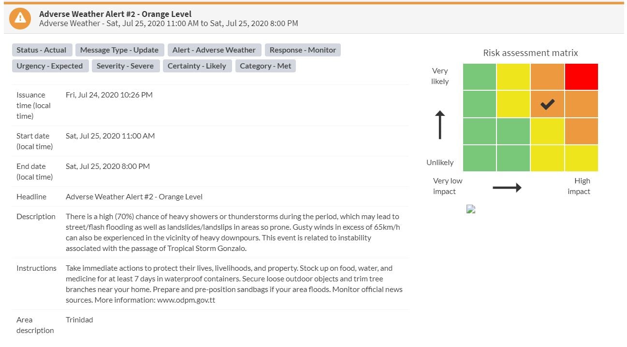Viewport: 627px width, 347px height.
Task: Click the upward likelihood arrow
Action: tap(439, 125)
